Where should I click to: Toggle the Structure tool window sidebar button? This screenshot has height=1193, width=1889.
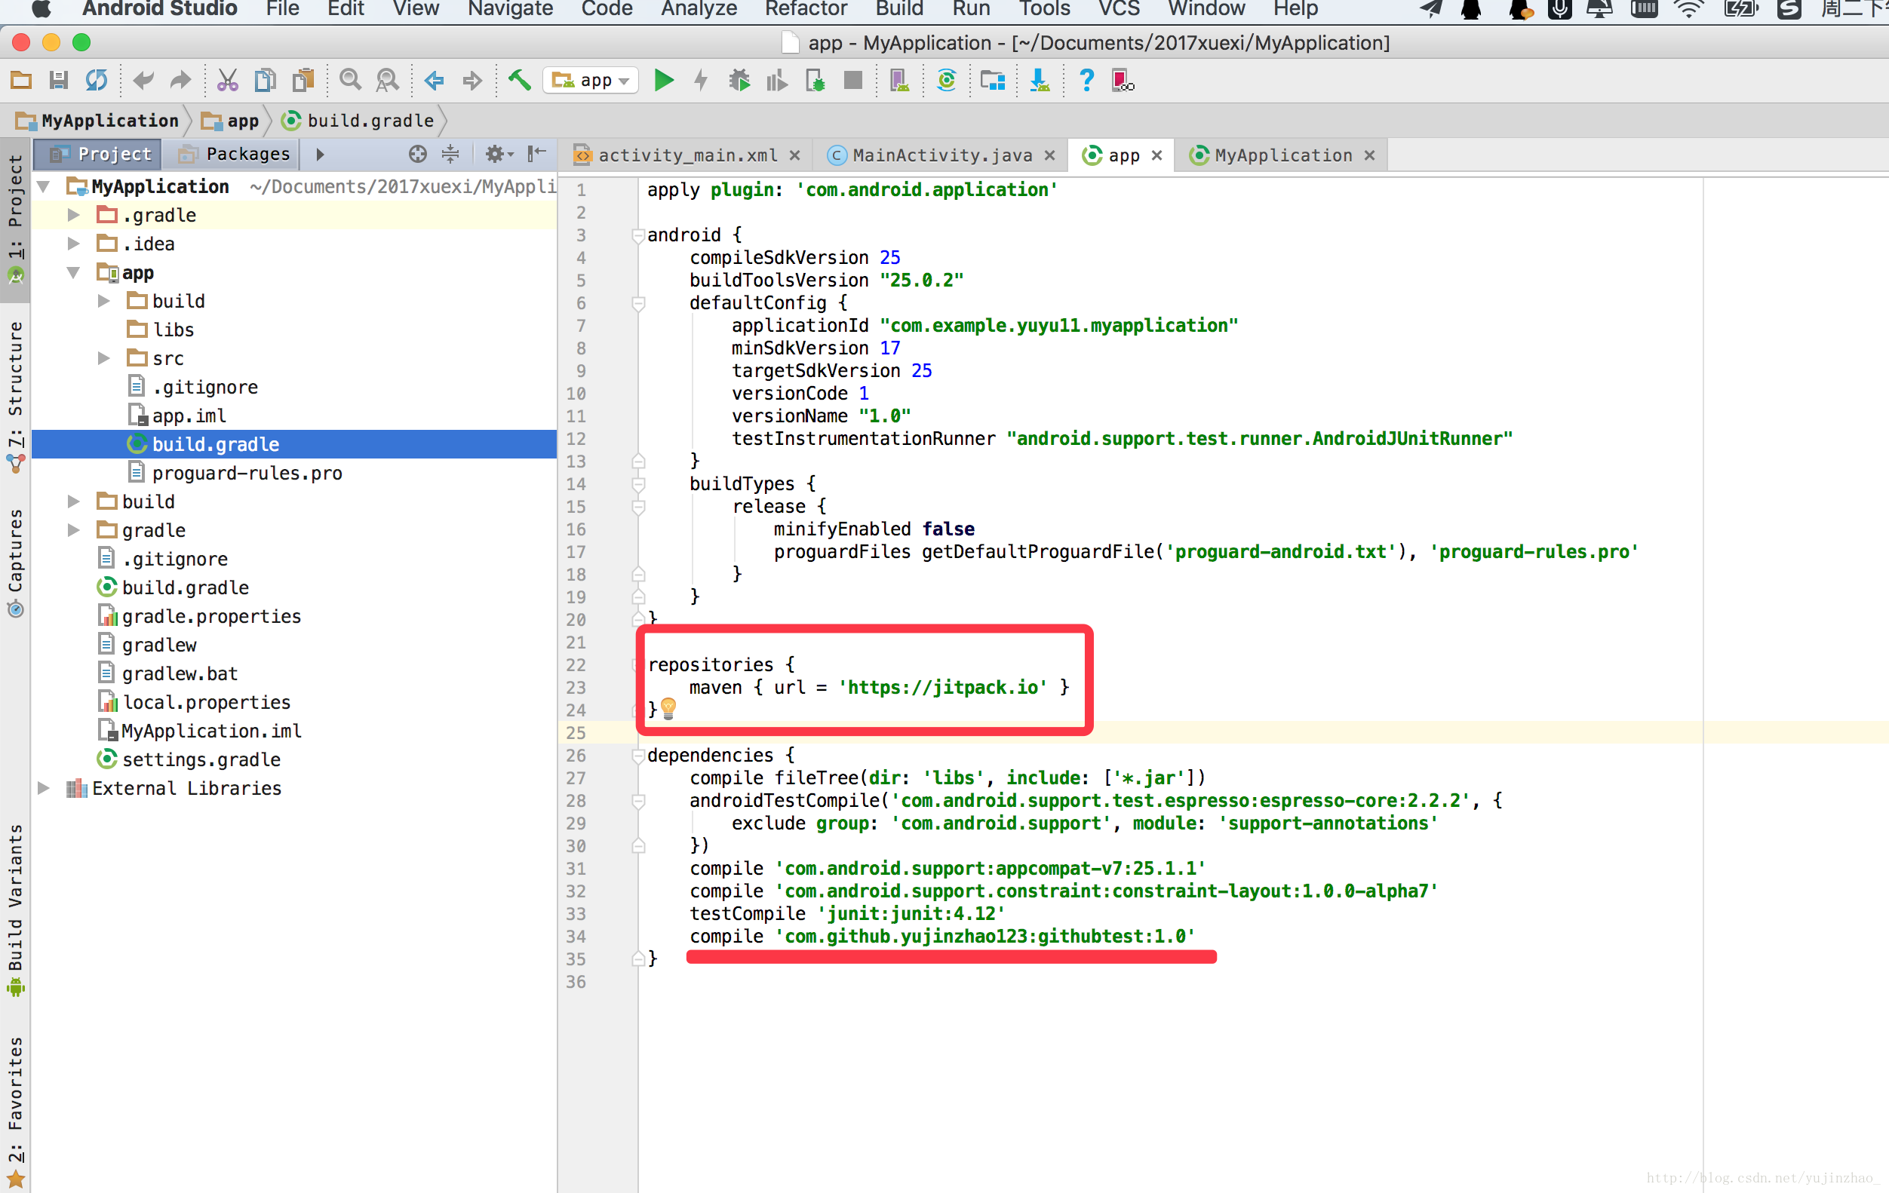tap(15, 396)
